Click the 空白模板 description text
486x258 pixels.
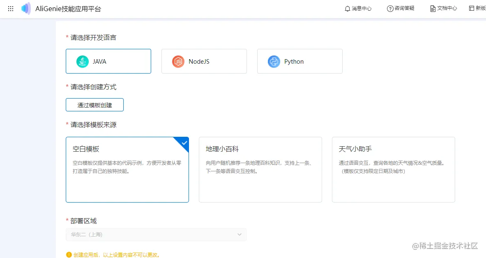pyautogui.click(x=127, y=167)
